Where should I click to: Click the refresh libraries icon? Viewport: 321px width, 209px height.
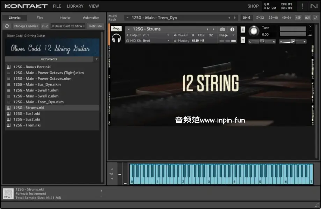pos(7,26)
